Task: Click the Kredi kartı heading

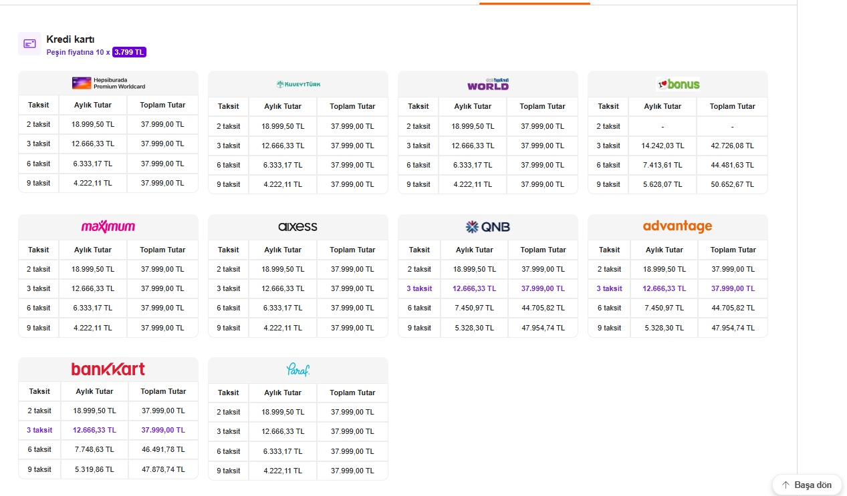Action: [70, 39]
